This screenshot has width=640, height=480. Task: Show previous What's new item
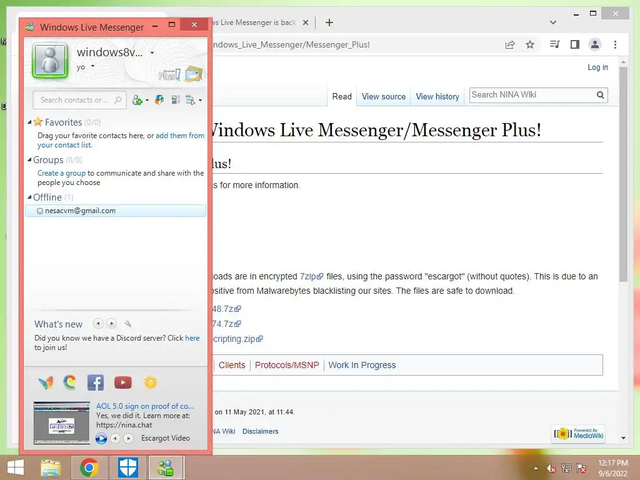click(98, 324)
